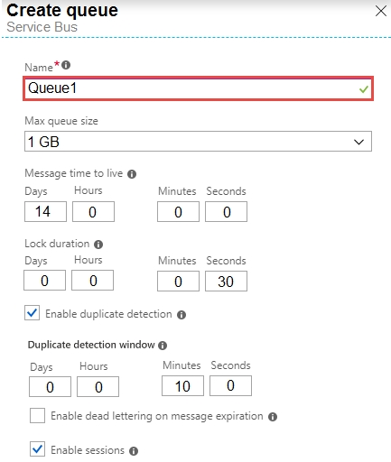
Task: Click the dead lettering info icon
Action: (x=273, y=417)
